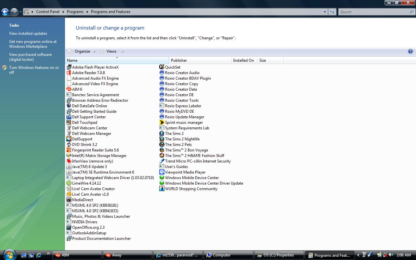Image resolution: width=416 pixels, height=260 pixels.
Task: Sort by the Size column header
Action: 270,60
